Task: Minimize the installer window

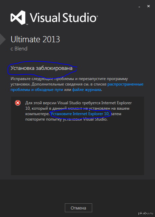Action: pos(139,6)
